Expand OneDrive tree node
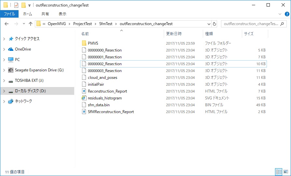Image resolution: width=291 pixels, height=176 pixels. coord(4,49)
